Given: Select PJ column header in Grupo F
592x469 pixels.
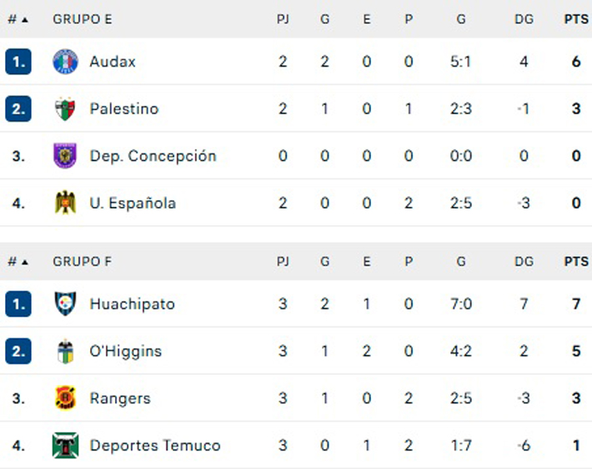Looking at the screenshot, I should [283, 261].
